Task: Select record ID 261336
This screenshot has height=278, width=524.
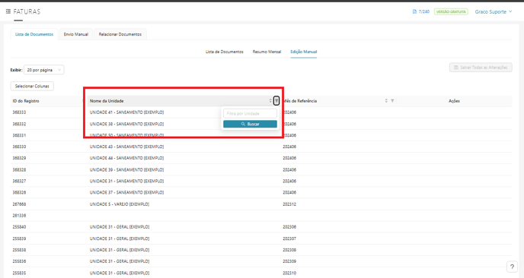Action: 19,216
